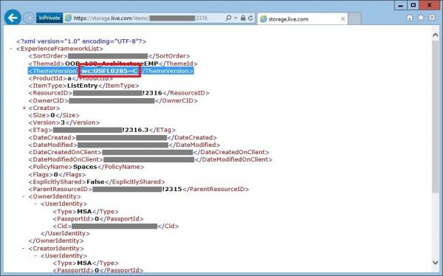Click the scrollbar down arrow
This screenshot has width=443, height=276.
(x=436, y=263)
